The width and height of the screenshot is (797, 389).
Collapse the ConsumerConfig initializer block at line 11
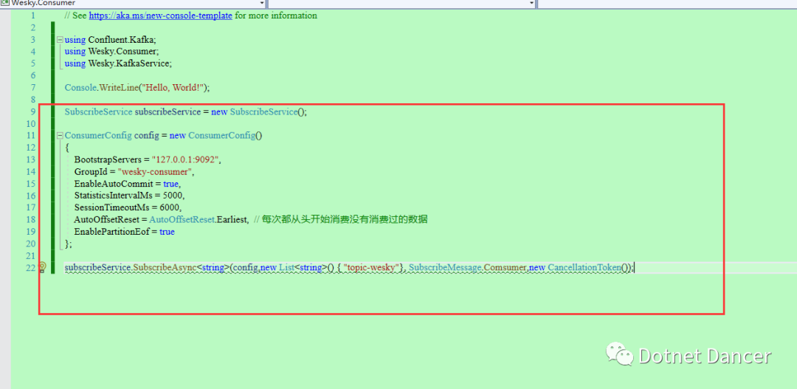(60, 136)
